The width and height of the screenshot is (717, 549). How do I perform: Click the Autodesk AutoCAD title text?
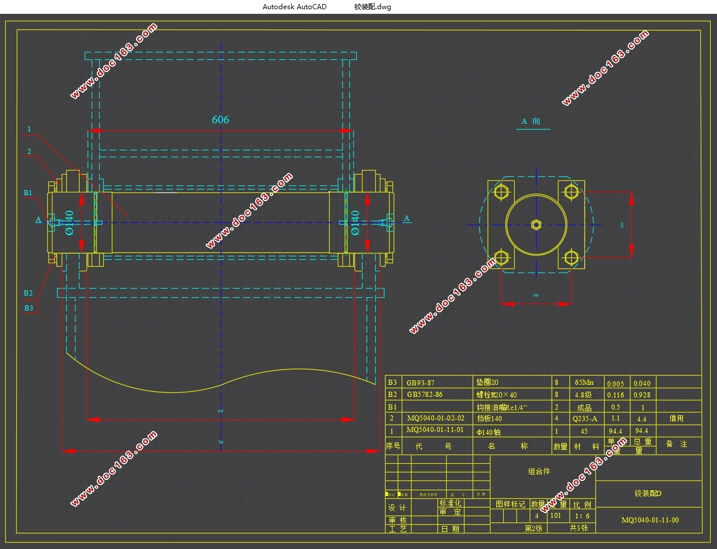295,7
